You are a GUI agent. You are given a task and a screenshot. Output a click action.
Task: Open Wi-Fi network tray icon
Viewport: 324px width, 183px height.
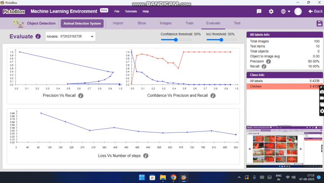pyautogui.click(x=287, y=178)
